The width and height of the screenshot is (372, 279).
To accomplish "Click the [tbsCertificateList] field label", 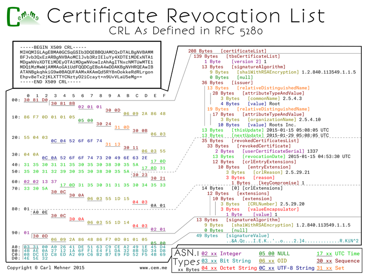I will click(253, 56).
